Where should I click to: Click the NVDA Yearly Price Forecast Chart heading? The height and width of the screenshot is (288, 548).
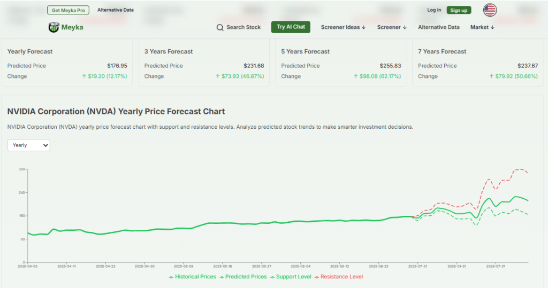click(x=116, y=111)
